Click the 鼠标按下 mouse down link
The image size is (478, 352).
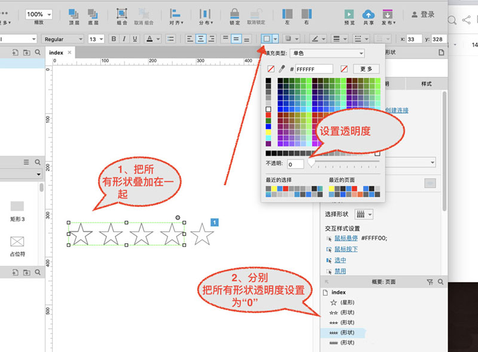[x=346, y=249]
